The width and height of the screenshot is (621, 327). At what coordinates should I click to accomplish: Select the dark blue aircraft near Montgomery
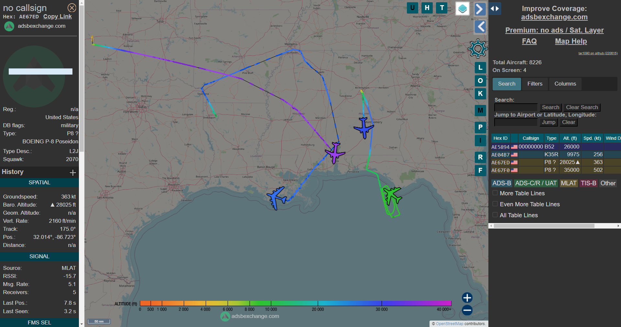pos(364,128)
